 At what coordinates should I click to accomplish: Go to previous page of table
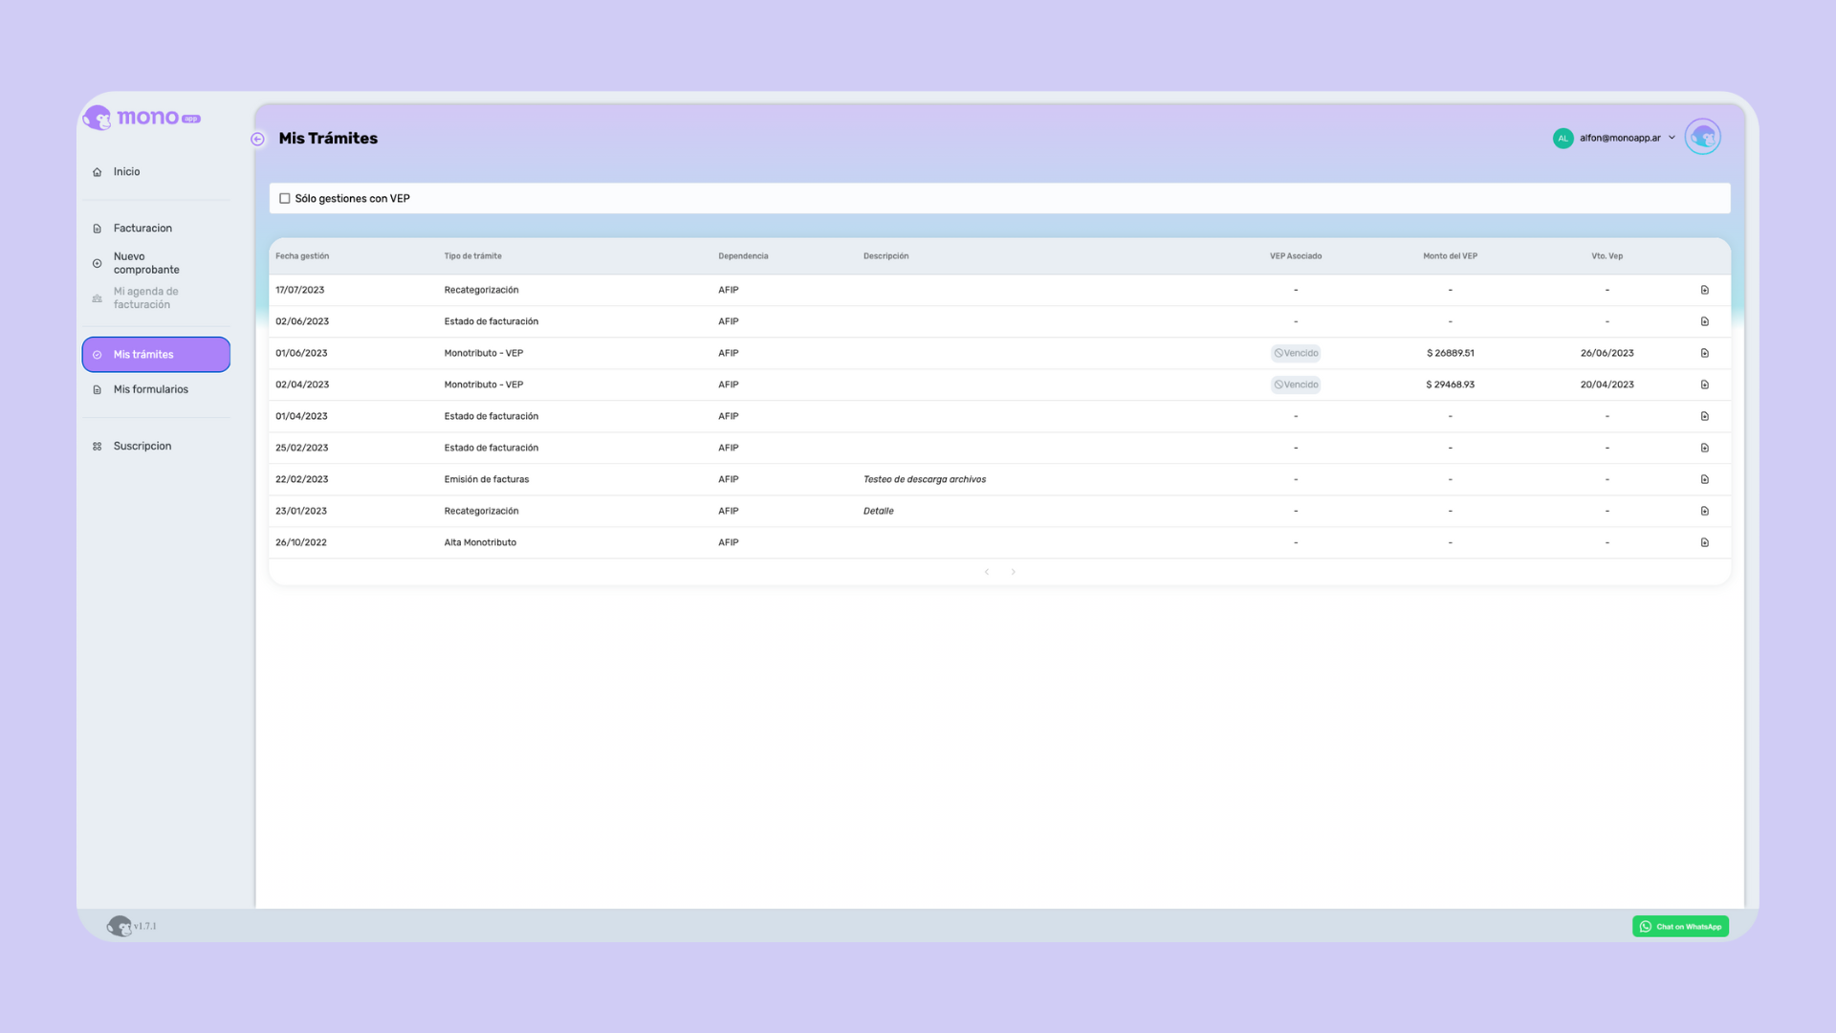click(x=987, y=572)
